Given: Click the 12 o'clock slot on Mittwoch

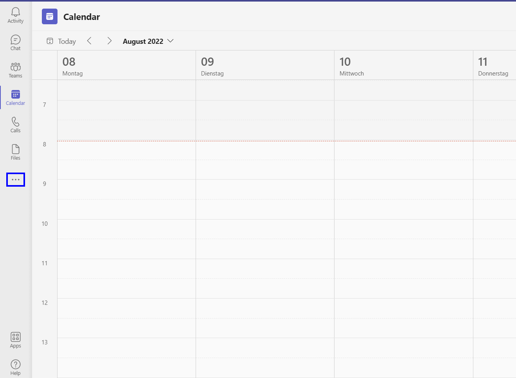Looking at the screenshot, I should coord(403,308).
